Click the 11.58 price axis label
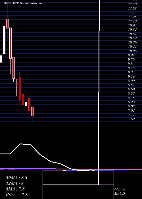This screenshot has width=142, height=199. pyautogui.click(x=132, y=9)
